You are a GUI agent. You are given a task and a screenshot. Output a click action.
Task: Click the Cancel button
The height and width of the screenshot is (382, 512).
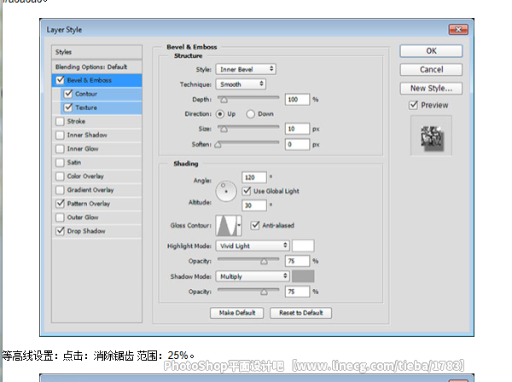point(431,69)
